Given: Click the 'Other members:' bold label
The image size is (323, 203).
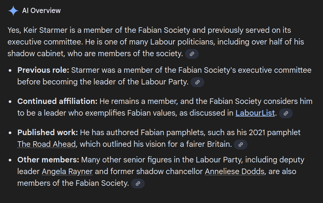Looking at the screenshot, I should [x=48, y=160].
